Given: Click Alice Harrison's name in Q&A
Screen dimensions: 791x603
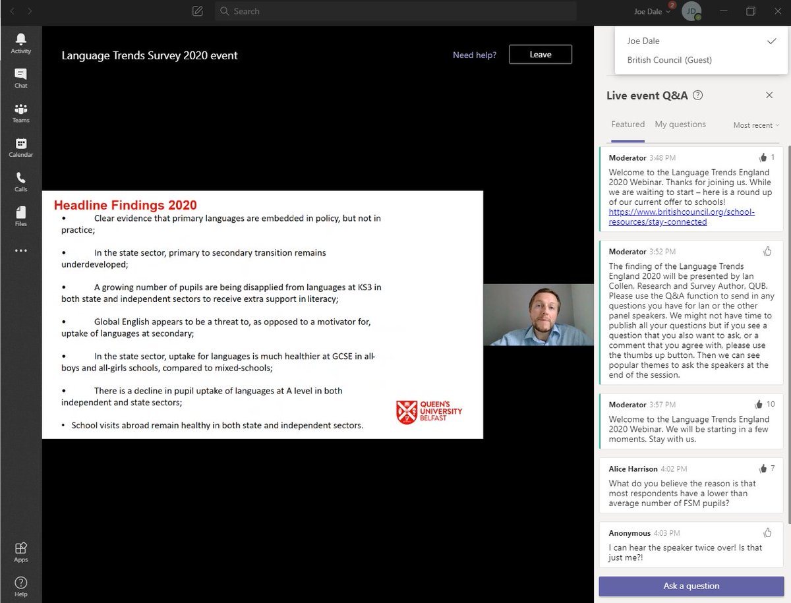Looking at the screenshot, I should coord(633,469).
